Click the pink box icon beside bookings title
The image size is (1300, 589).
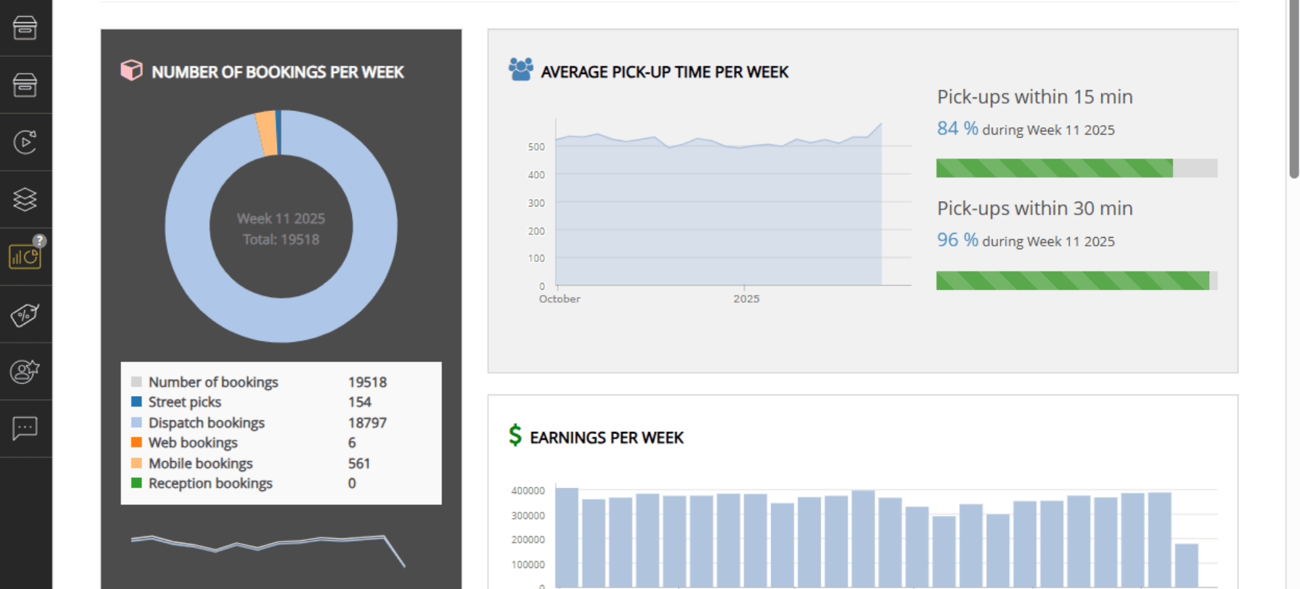131,70
